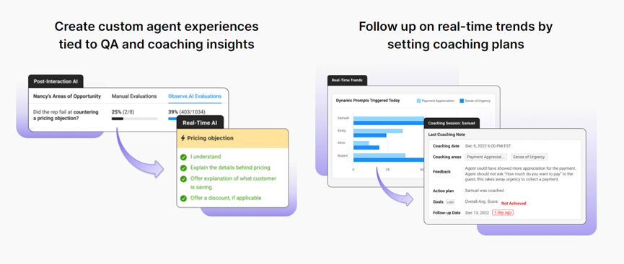Click checkmark next to Explain the details behind pricing
Viewport: 624px width, 264px height.
point(183,168)
